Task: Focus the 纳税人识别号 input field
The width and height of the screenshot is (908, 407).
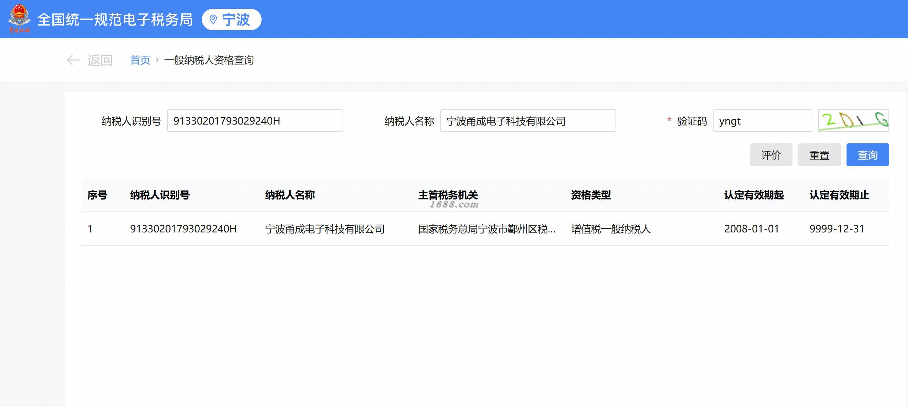Action: (255, 121)
